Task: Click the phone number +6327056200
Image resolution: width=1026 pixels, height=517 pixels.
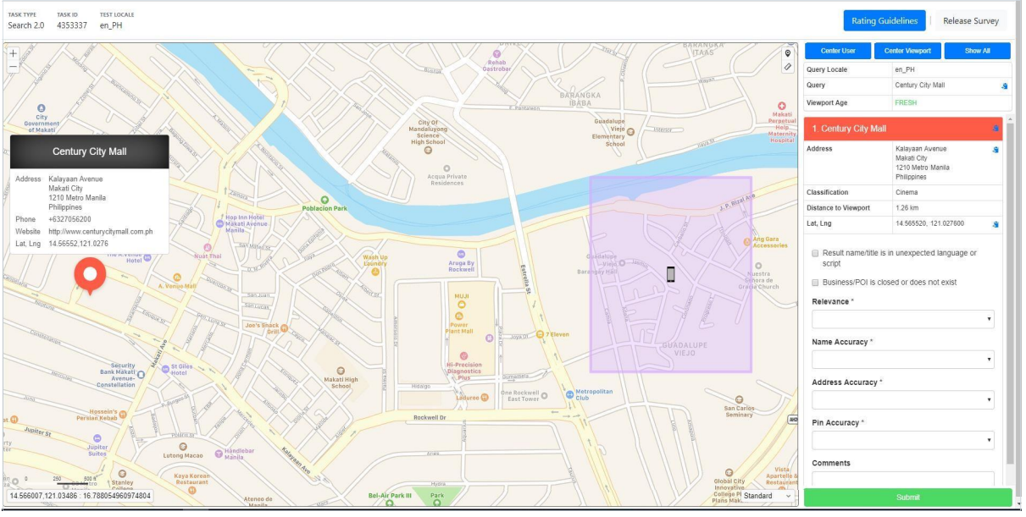Action: pos(70,219)
